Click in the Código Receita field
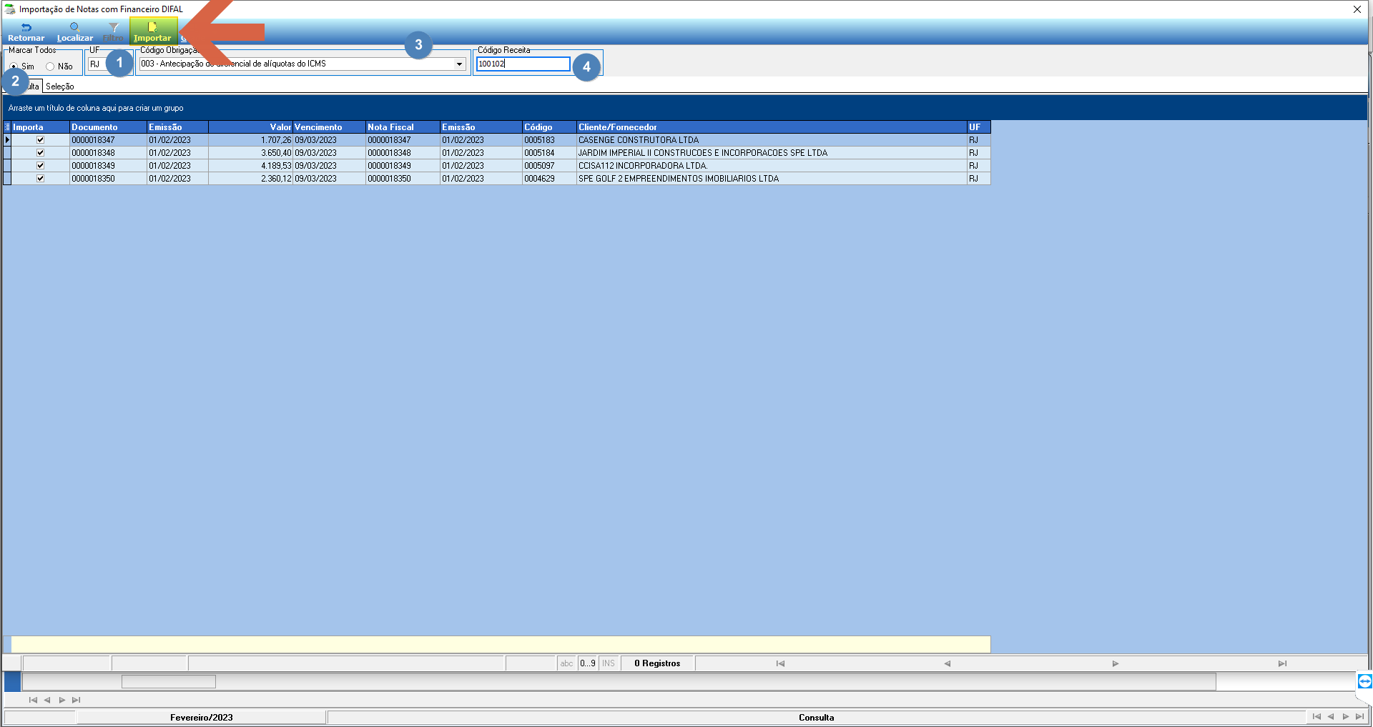Image resolution: width=1373 pixels, height=727 pixels. 523,64
